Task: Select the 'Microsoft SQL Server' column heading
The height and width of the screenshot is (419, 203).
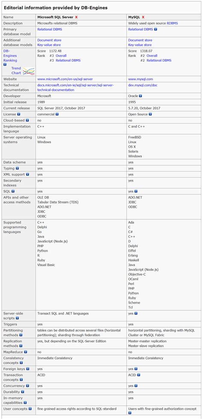Action: (x=55, y=17)
